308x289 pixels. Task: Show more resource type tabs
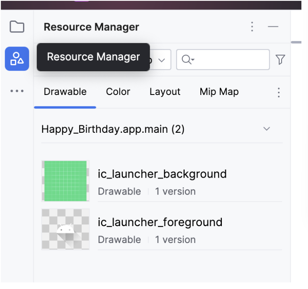coord(279,92)
